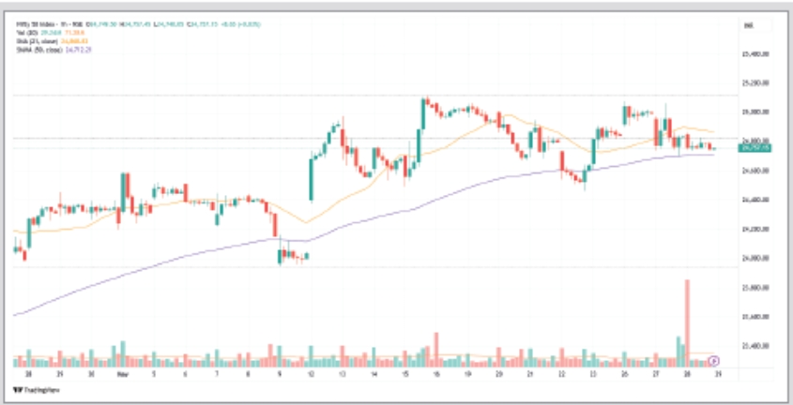Click the purple circular event icon on volume pane
The image size is (793, 405).
pos(714,360)
